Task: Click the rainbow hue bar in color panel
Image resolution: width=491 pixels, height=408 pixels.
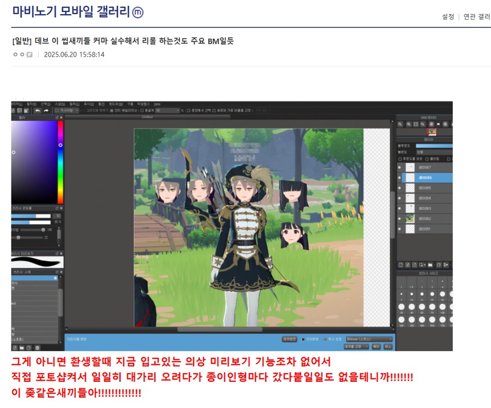Action: (60, 162)
